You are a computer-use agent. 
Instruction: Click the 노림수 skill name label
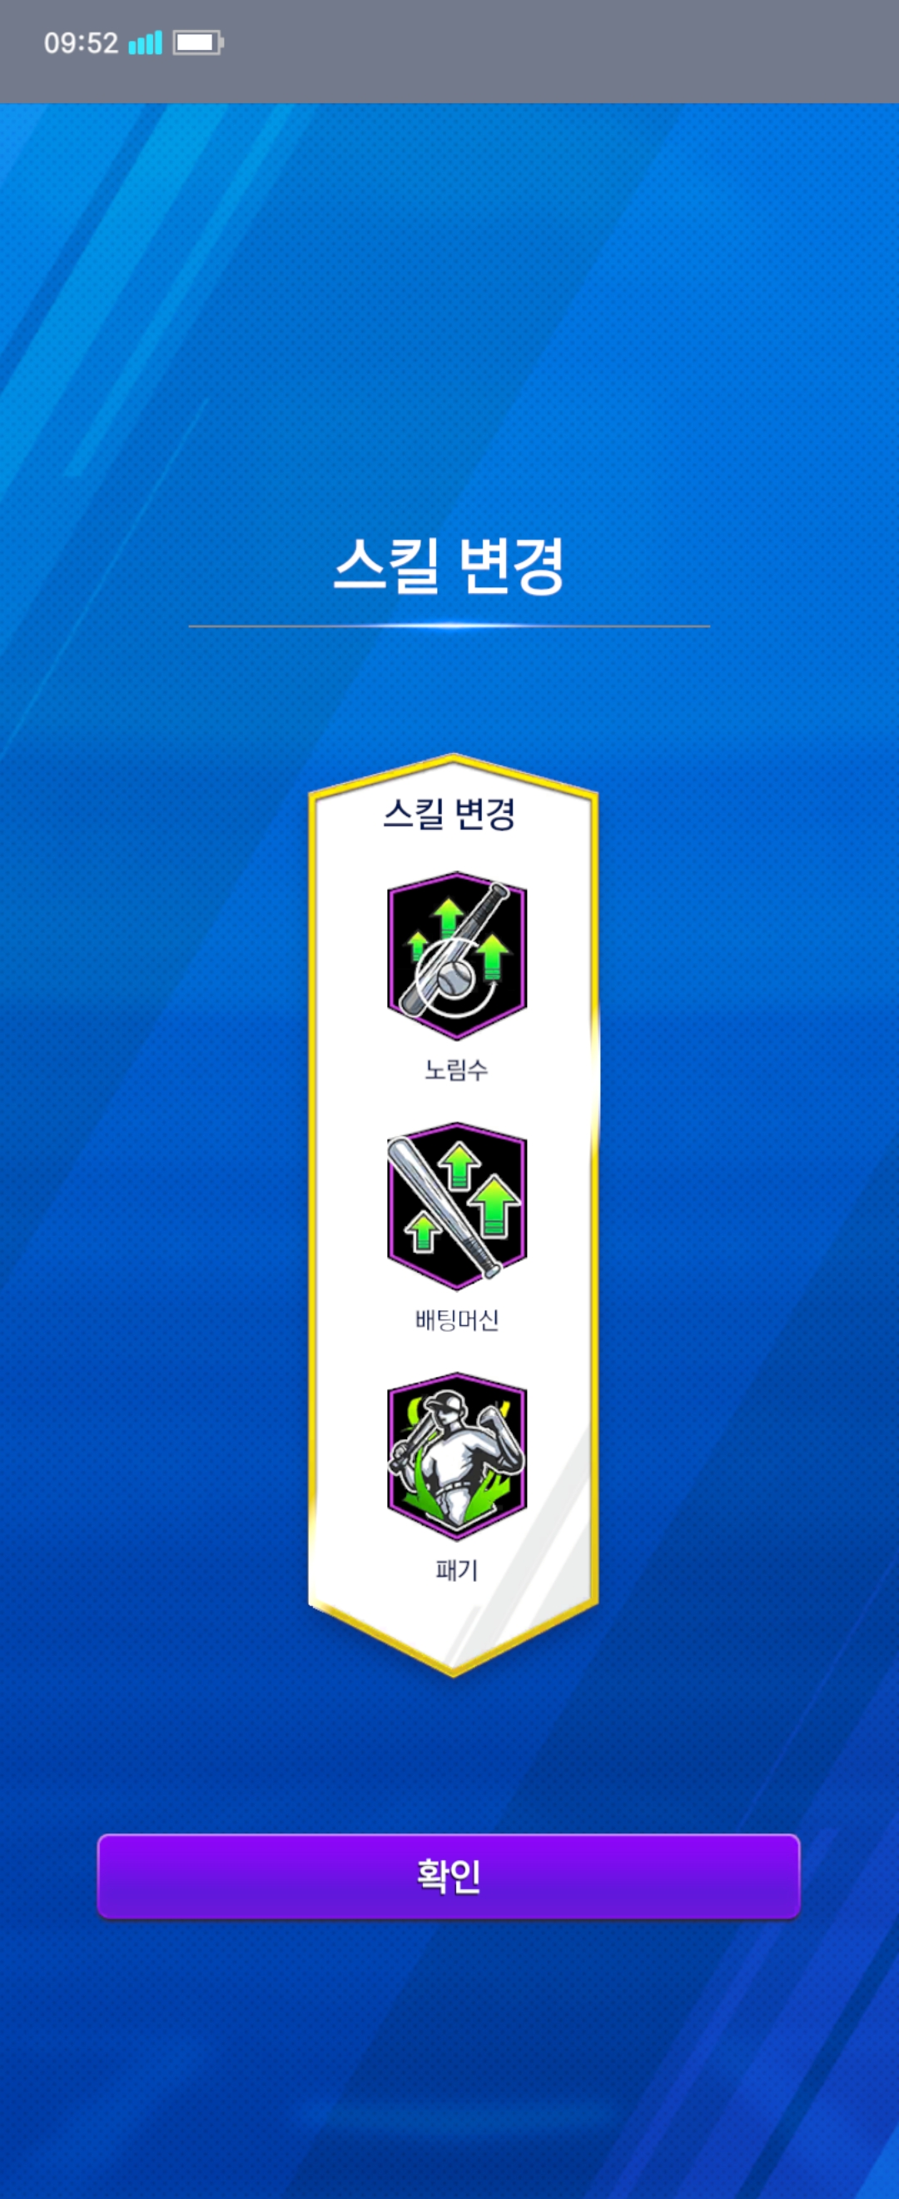pos(456,1069)
